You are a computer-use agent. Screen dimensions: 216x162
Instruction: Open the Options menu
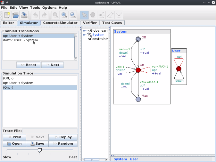tap(49, 8)
